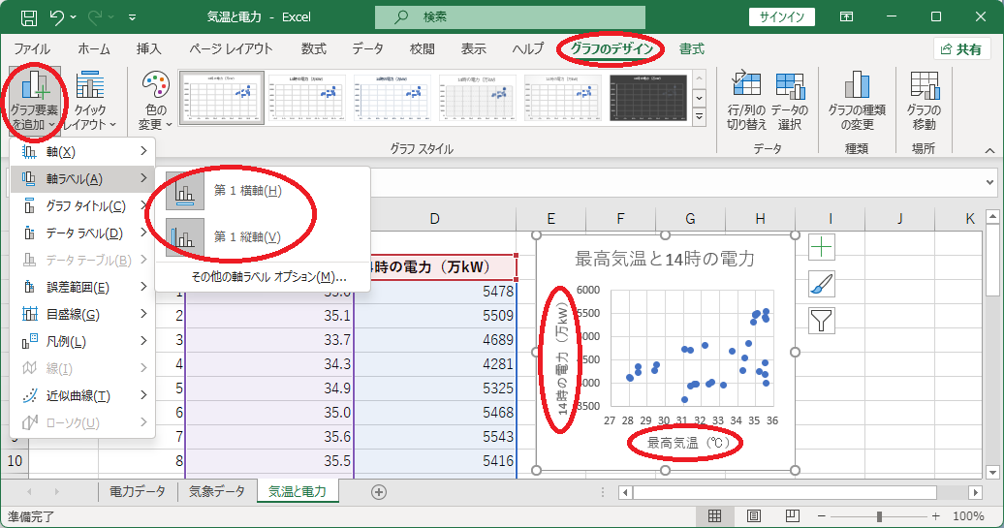The width and height of the screenshot is (1004, 528).
Task: Open the chart filters funnel button
Action: [x=822, y=320]
